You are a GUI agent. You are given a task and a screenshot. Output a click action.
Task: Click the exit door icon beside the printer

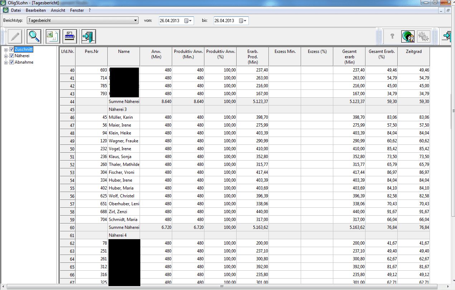pos(88,36)
